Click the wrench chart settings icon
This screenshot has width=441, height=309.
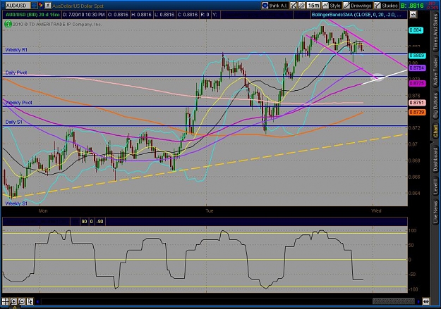coord(301,6)
